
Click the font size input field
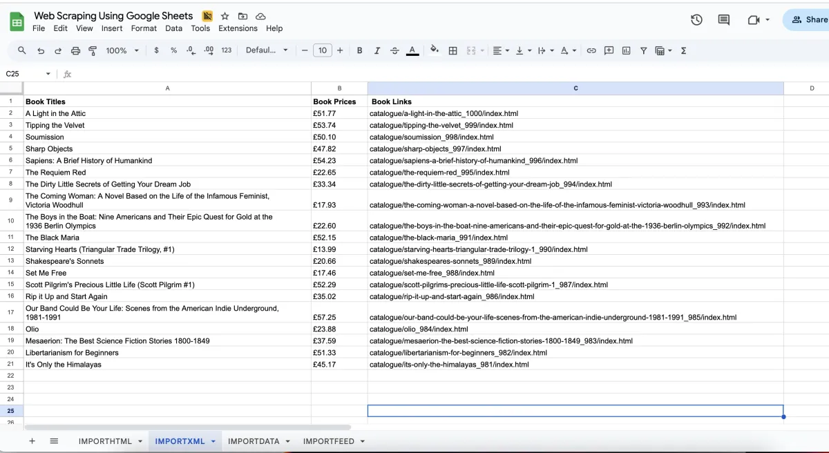point(323,50)
